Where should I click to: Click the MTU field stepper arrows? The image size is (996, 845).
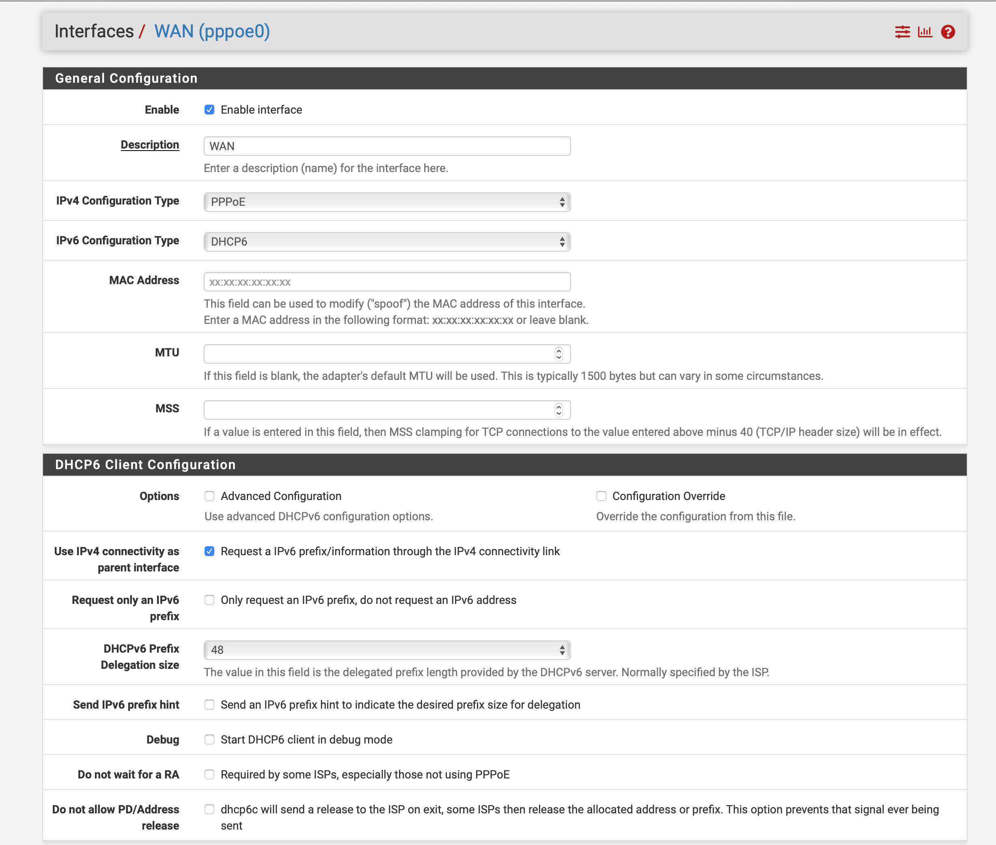pos(558,354)
